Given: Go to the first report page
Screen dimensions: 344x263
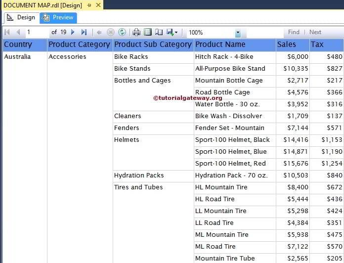Looking at the screenshot, I should pyautogui.click(x=7, y=32).
